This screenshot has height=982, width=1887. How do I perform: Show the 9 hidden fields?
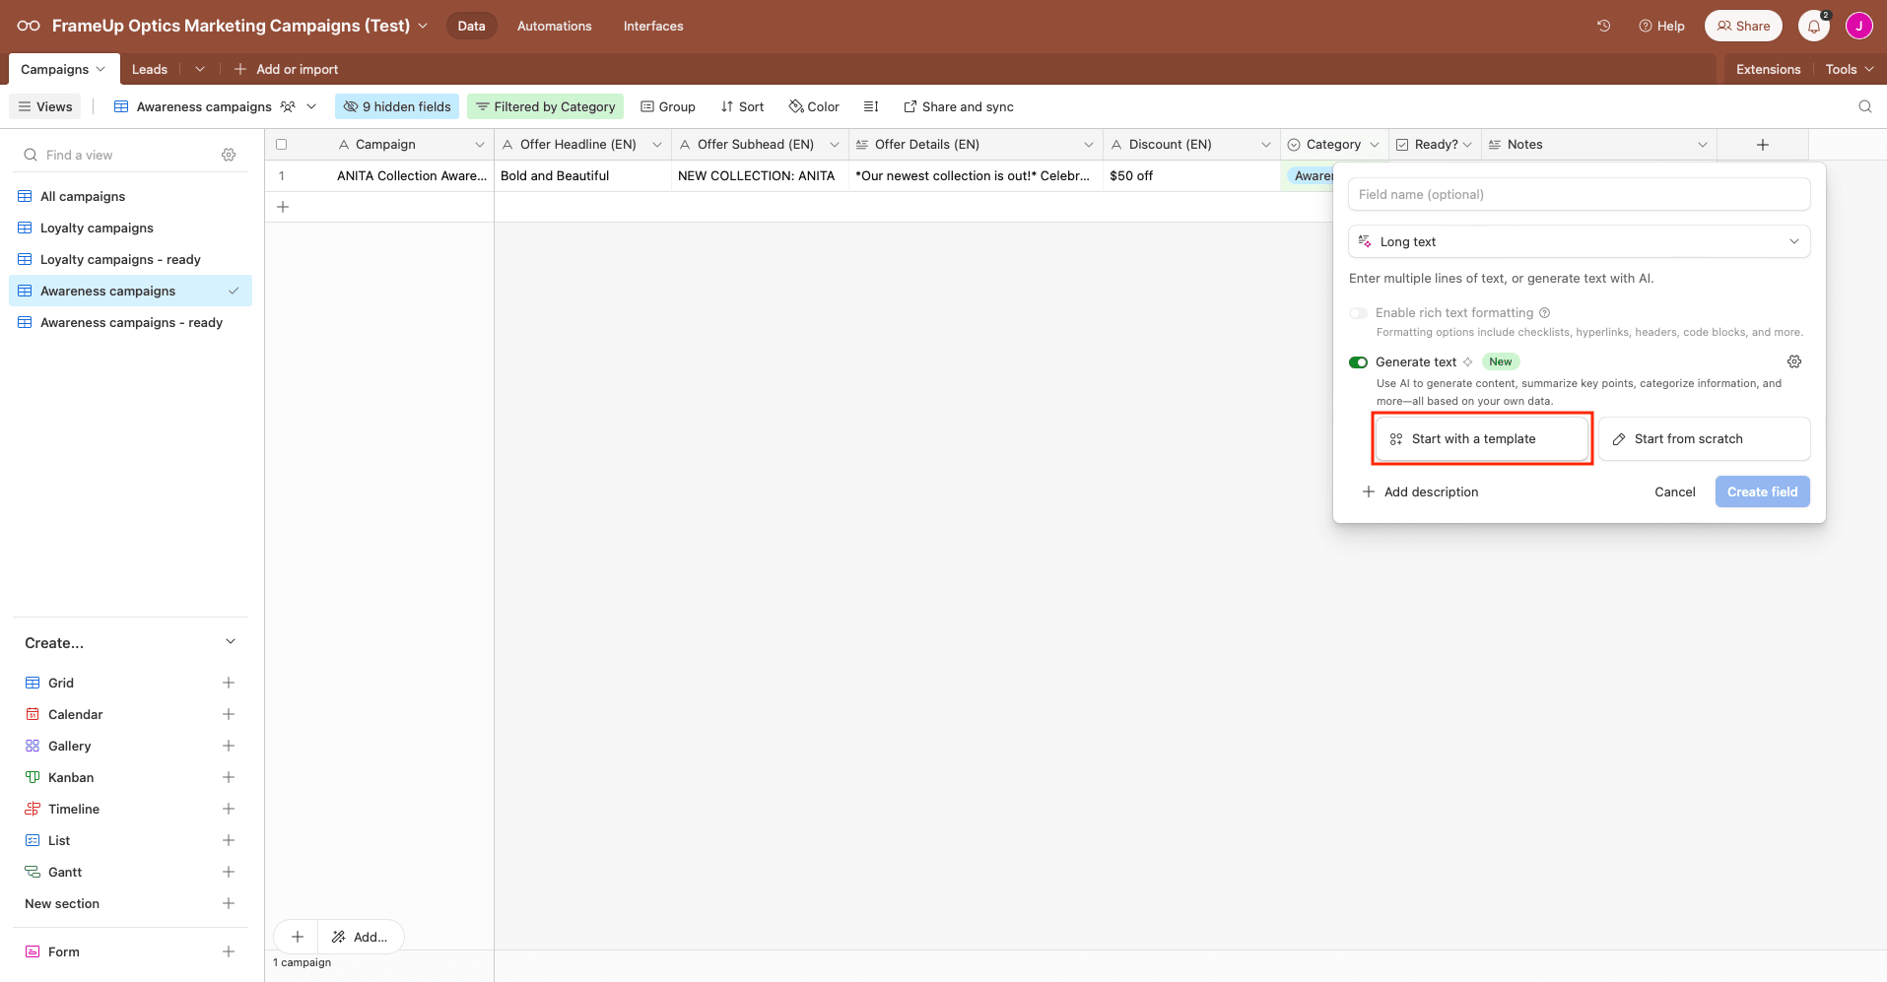click(396, 105)
